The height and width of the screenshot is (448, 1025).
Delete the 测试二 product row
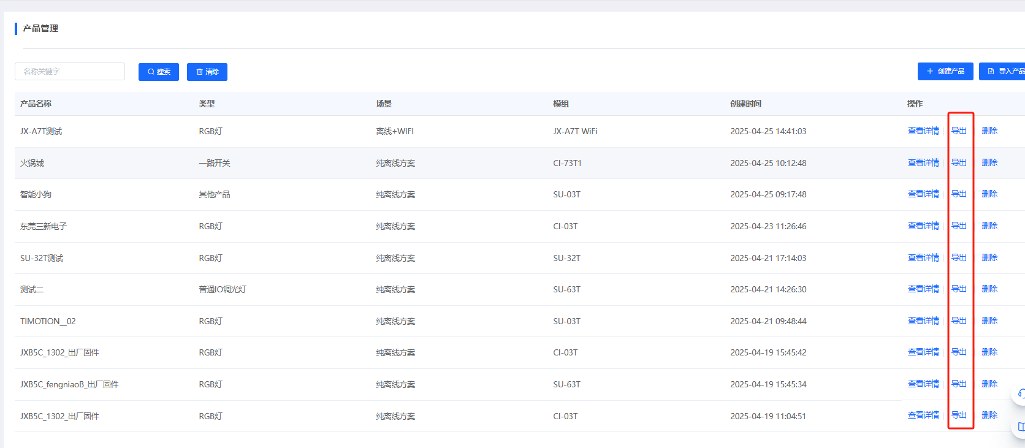(x=989, y=289)
